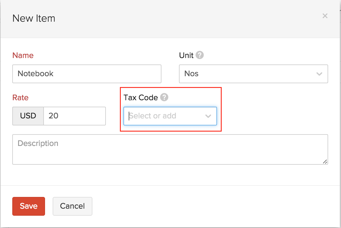The image size is (341, 228).
Task: Grab the Description box resize handle
Action: [325, 161]
